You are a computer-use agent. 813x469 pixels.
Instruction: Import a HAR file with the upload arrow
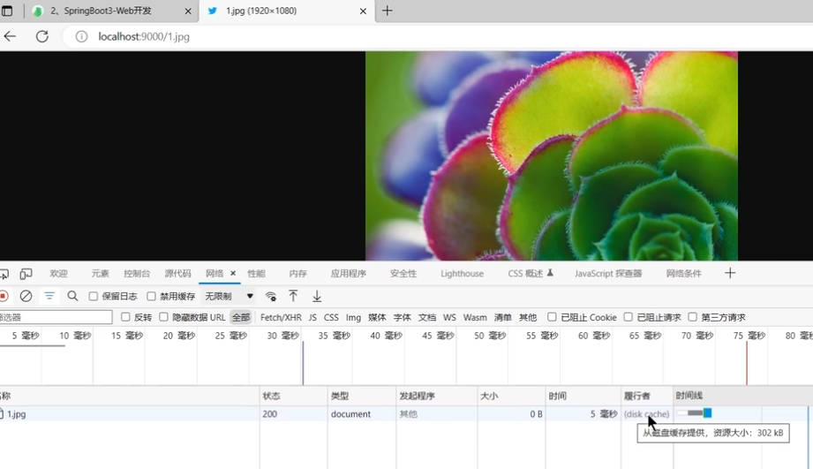pyautogui.click(x=293, y=296)
